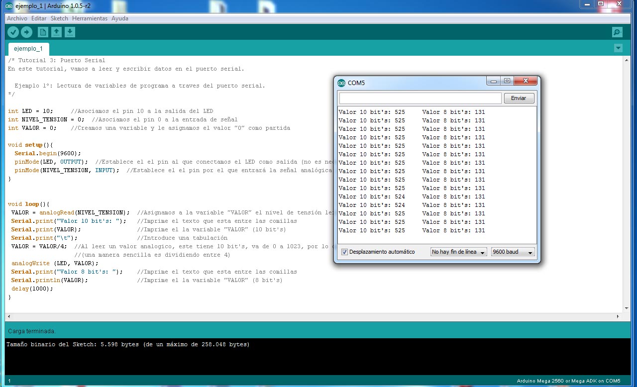Viewport: 637px width, 387px height.
Task: Upload the sketch with the arrow icon
Action: (x=26, y=32)
